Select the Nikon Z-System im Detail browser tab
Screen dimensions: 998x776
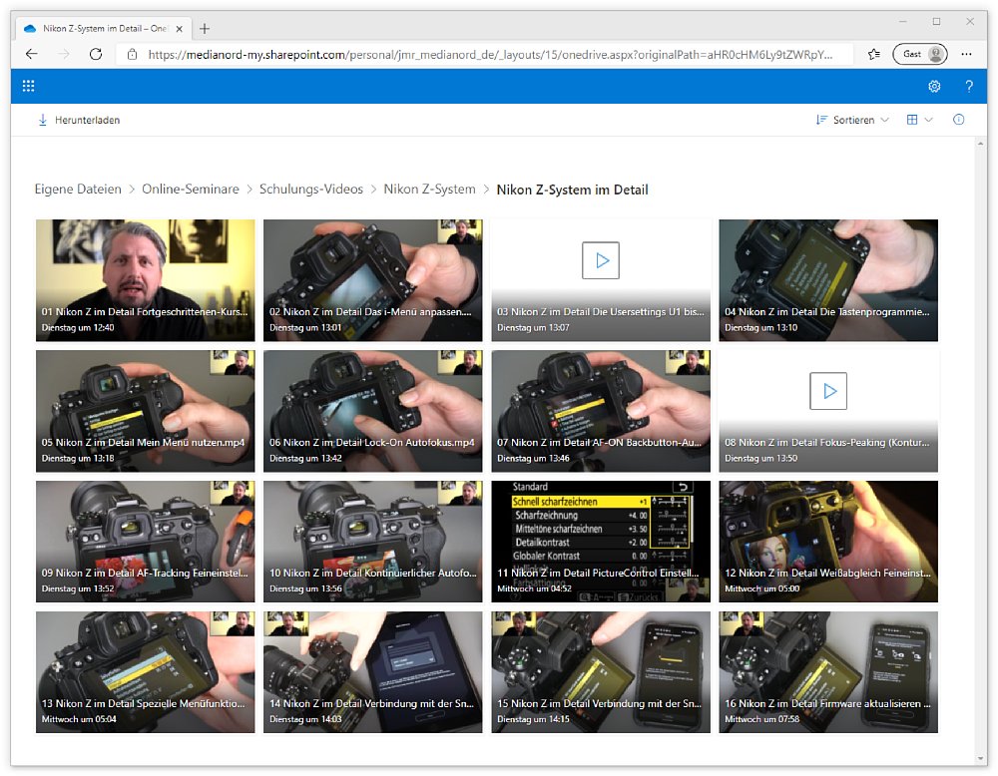click(104, 29)
